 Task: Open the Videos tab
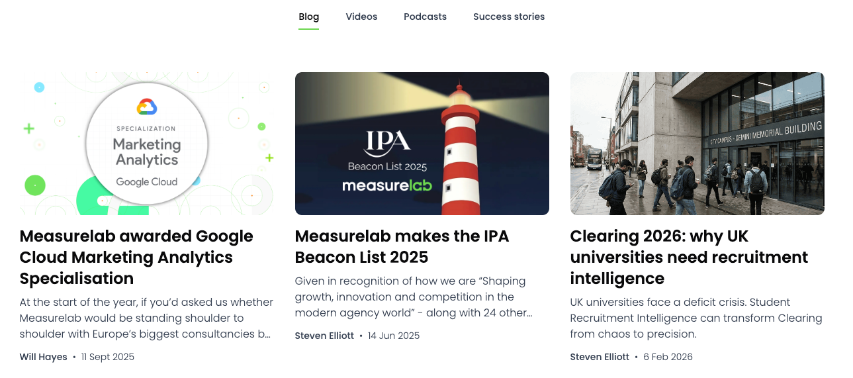[x=361, y=17]
